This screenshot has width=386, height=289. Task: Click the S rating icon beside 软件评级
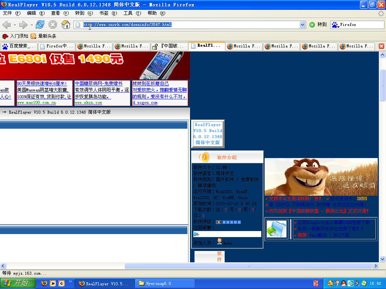(x=218, y=222)
